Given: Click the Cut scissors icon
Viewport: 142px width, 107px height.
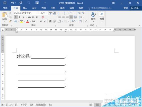Looking at the screenshot, I should (10, 13).
